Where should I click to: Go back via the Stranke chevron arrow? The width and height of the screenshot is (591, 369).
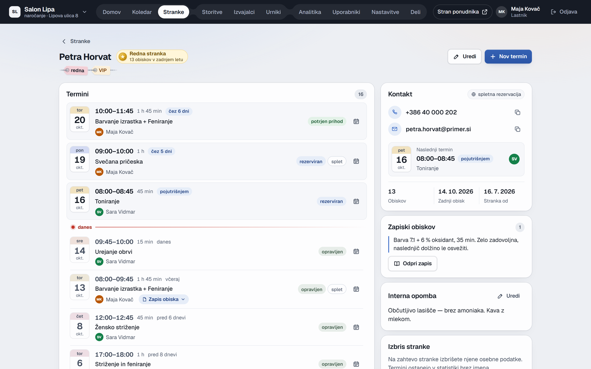64,41
